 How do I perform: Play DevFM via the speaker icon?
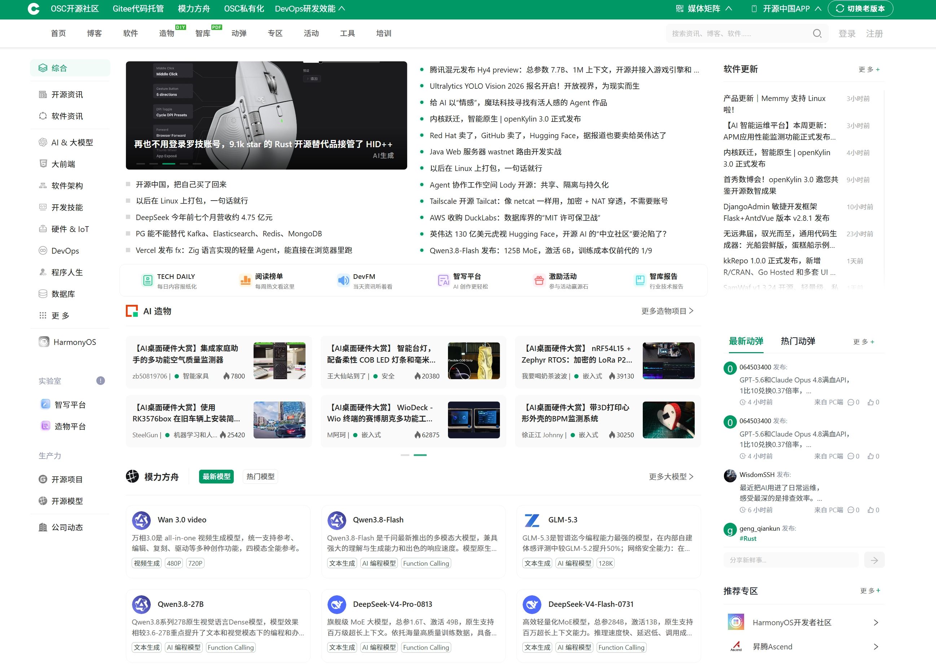(x=343, y=281)
